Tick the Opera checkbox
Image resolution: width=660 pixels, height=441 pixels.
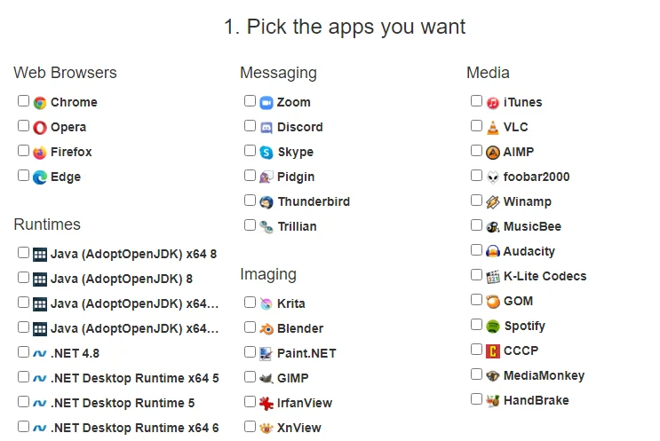[x=24, y=126]
